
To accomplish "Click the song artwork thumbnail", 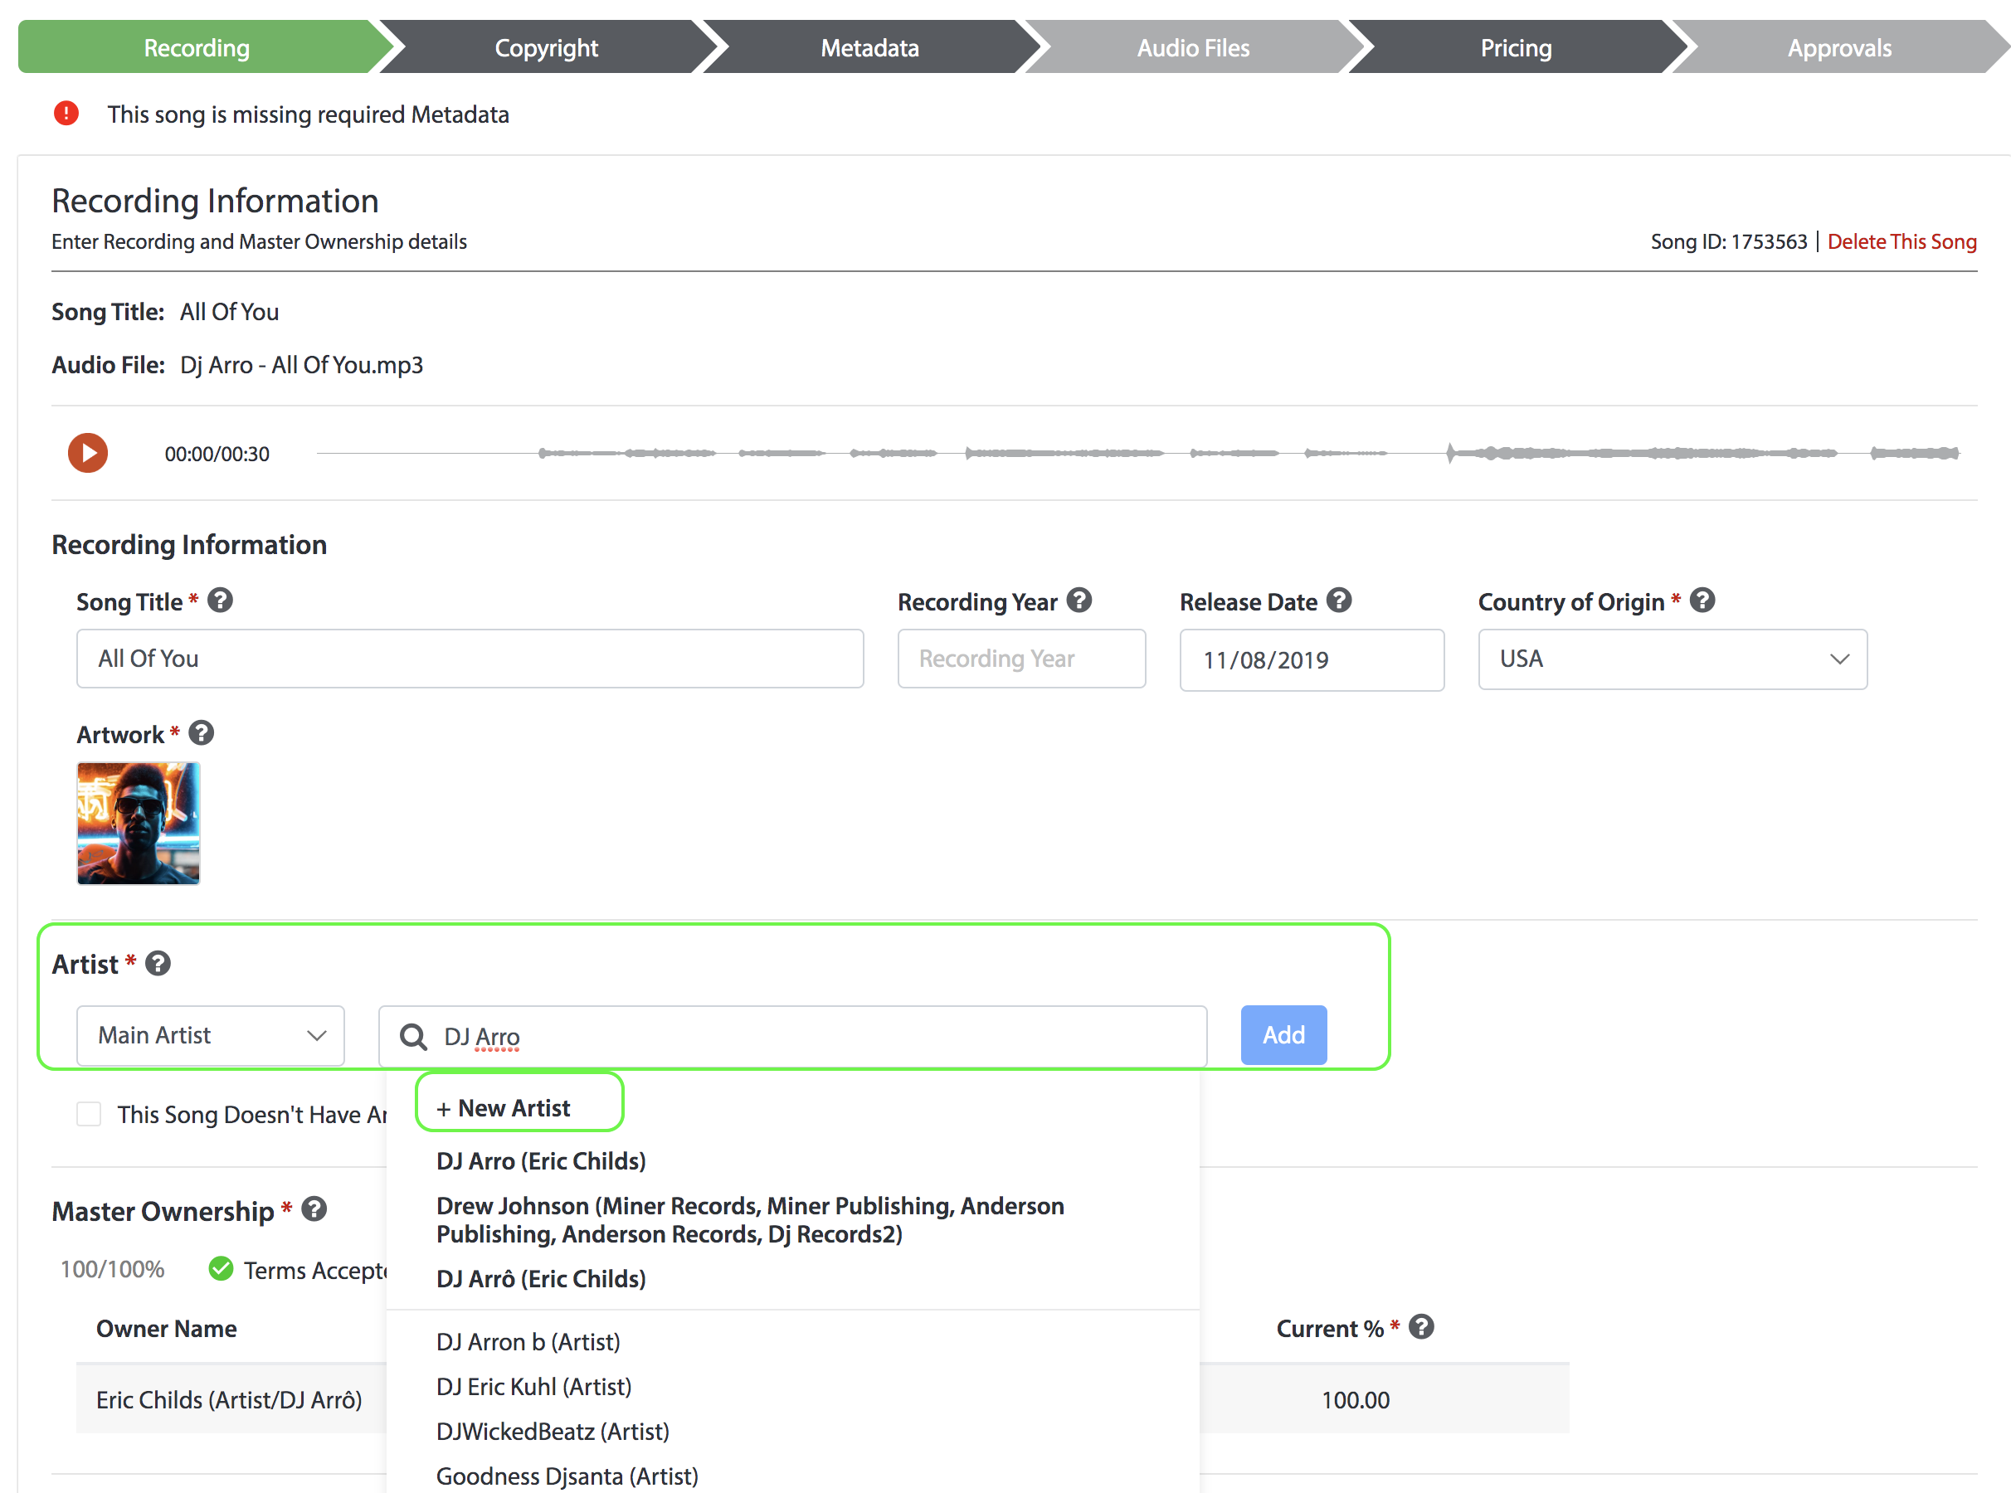I will [x=139, y=824].
